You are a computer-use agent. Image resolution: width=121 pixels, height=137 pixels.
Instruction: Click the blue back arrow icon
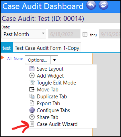pyautogui.click(x=91, y=5)
